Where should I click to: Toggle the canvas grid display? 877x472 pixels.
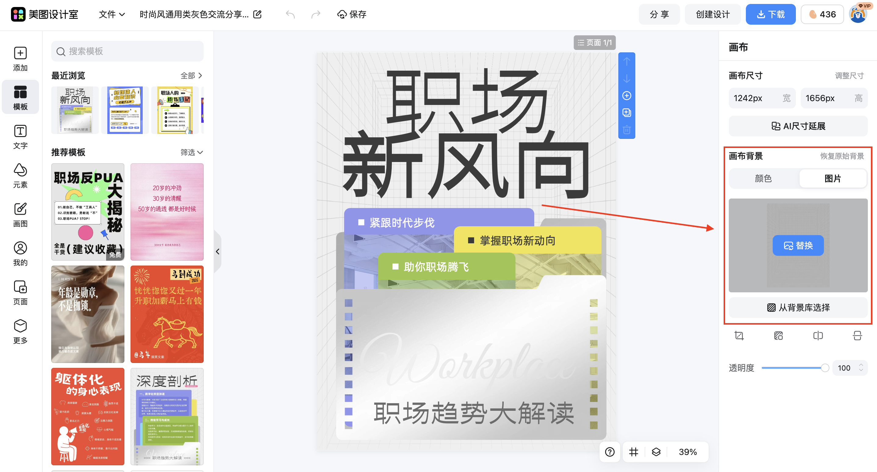(633, 452)
